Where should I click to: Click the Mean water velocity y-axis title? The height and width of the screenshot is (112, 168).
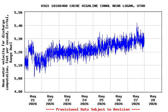coord(7,52)
